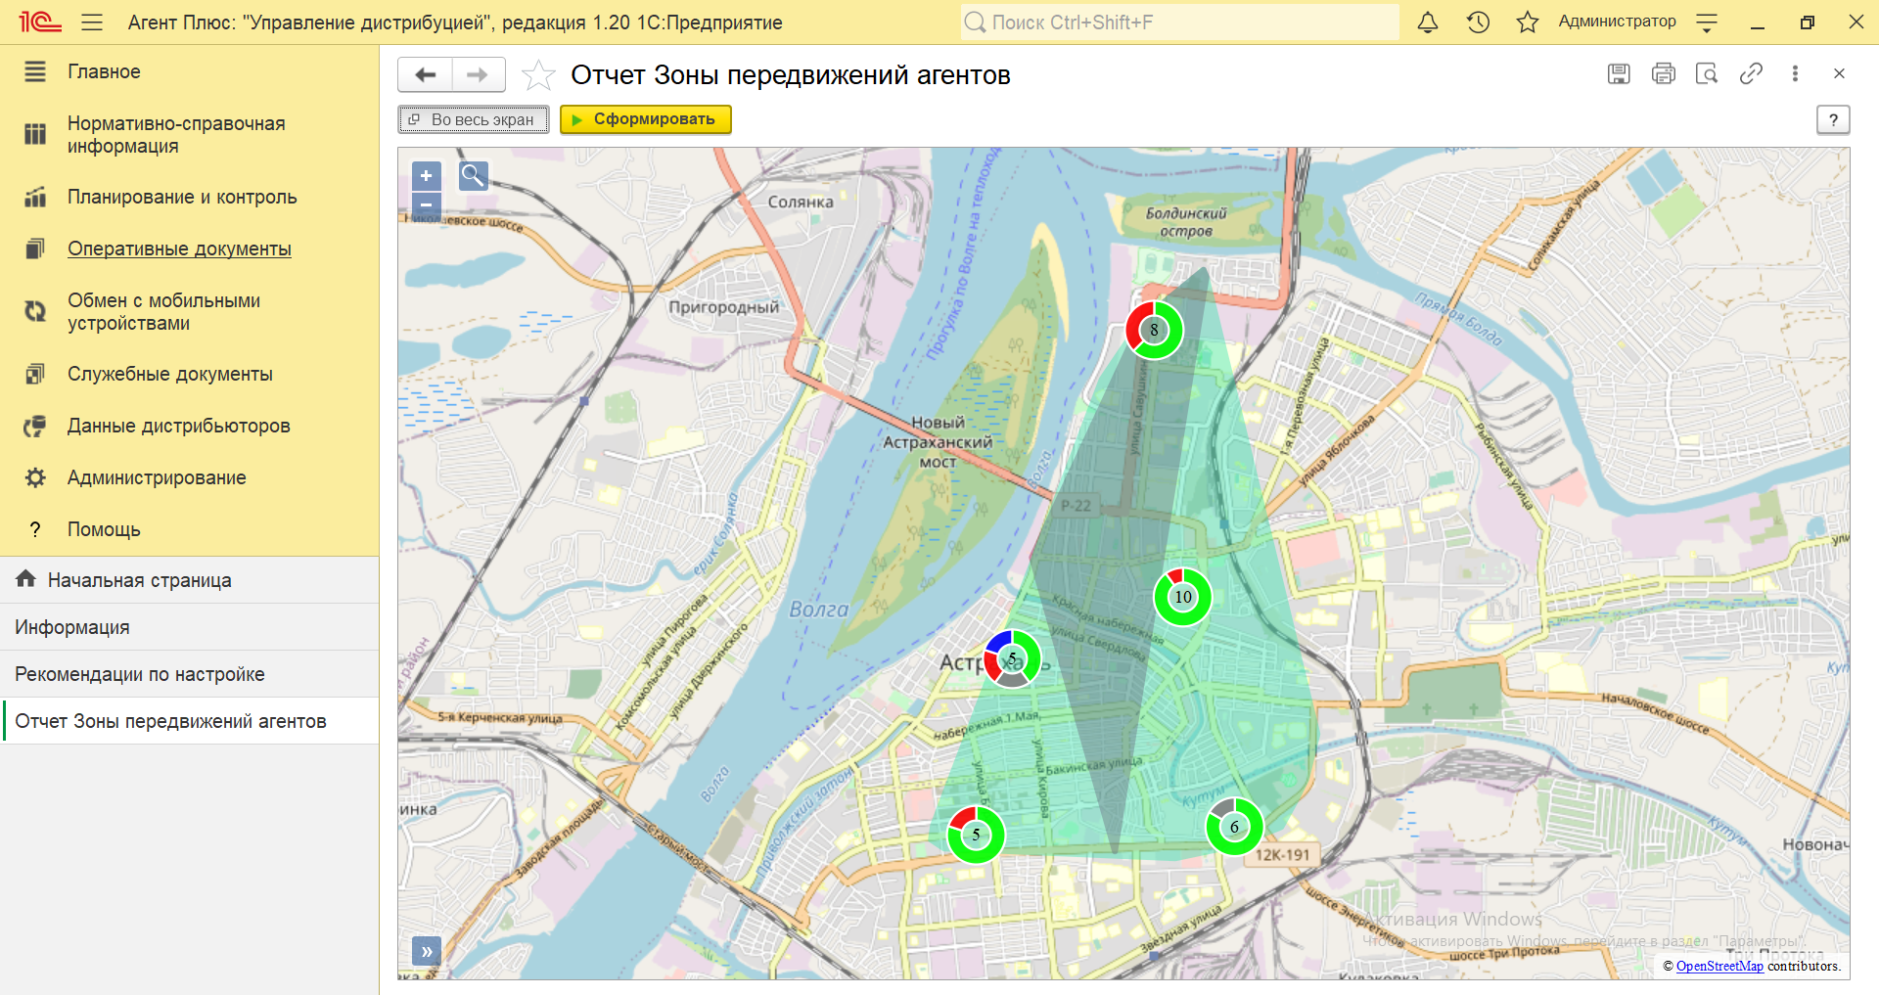This screenshot has height=995, width=1879.
Task: Click the home icon of Начальная страница
Action: pos(26,579)
